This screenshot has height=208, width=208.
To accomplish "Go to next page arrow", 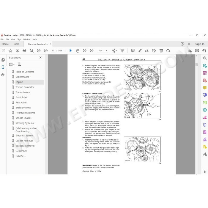I will point(46,51).
